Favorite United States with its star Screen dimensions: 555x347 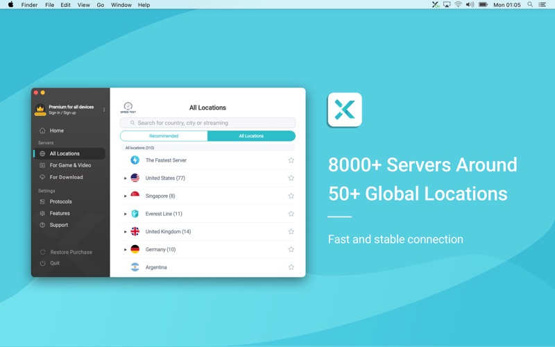tap(291, 178)
